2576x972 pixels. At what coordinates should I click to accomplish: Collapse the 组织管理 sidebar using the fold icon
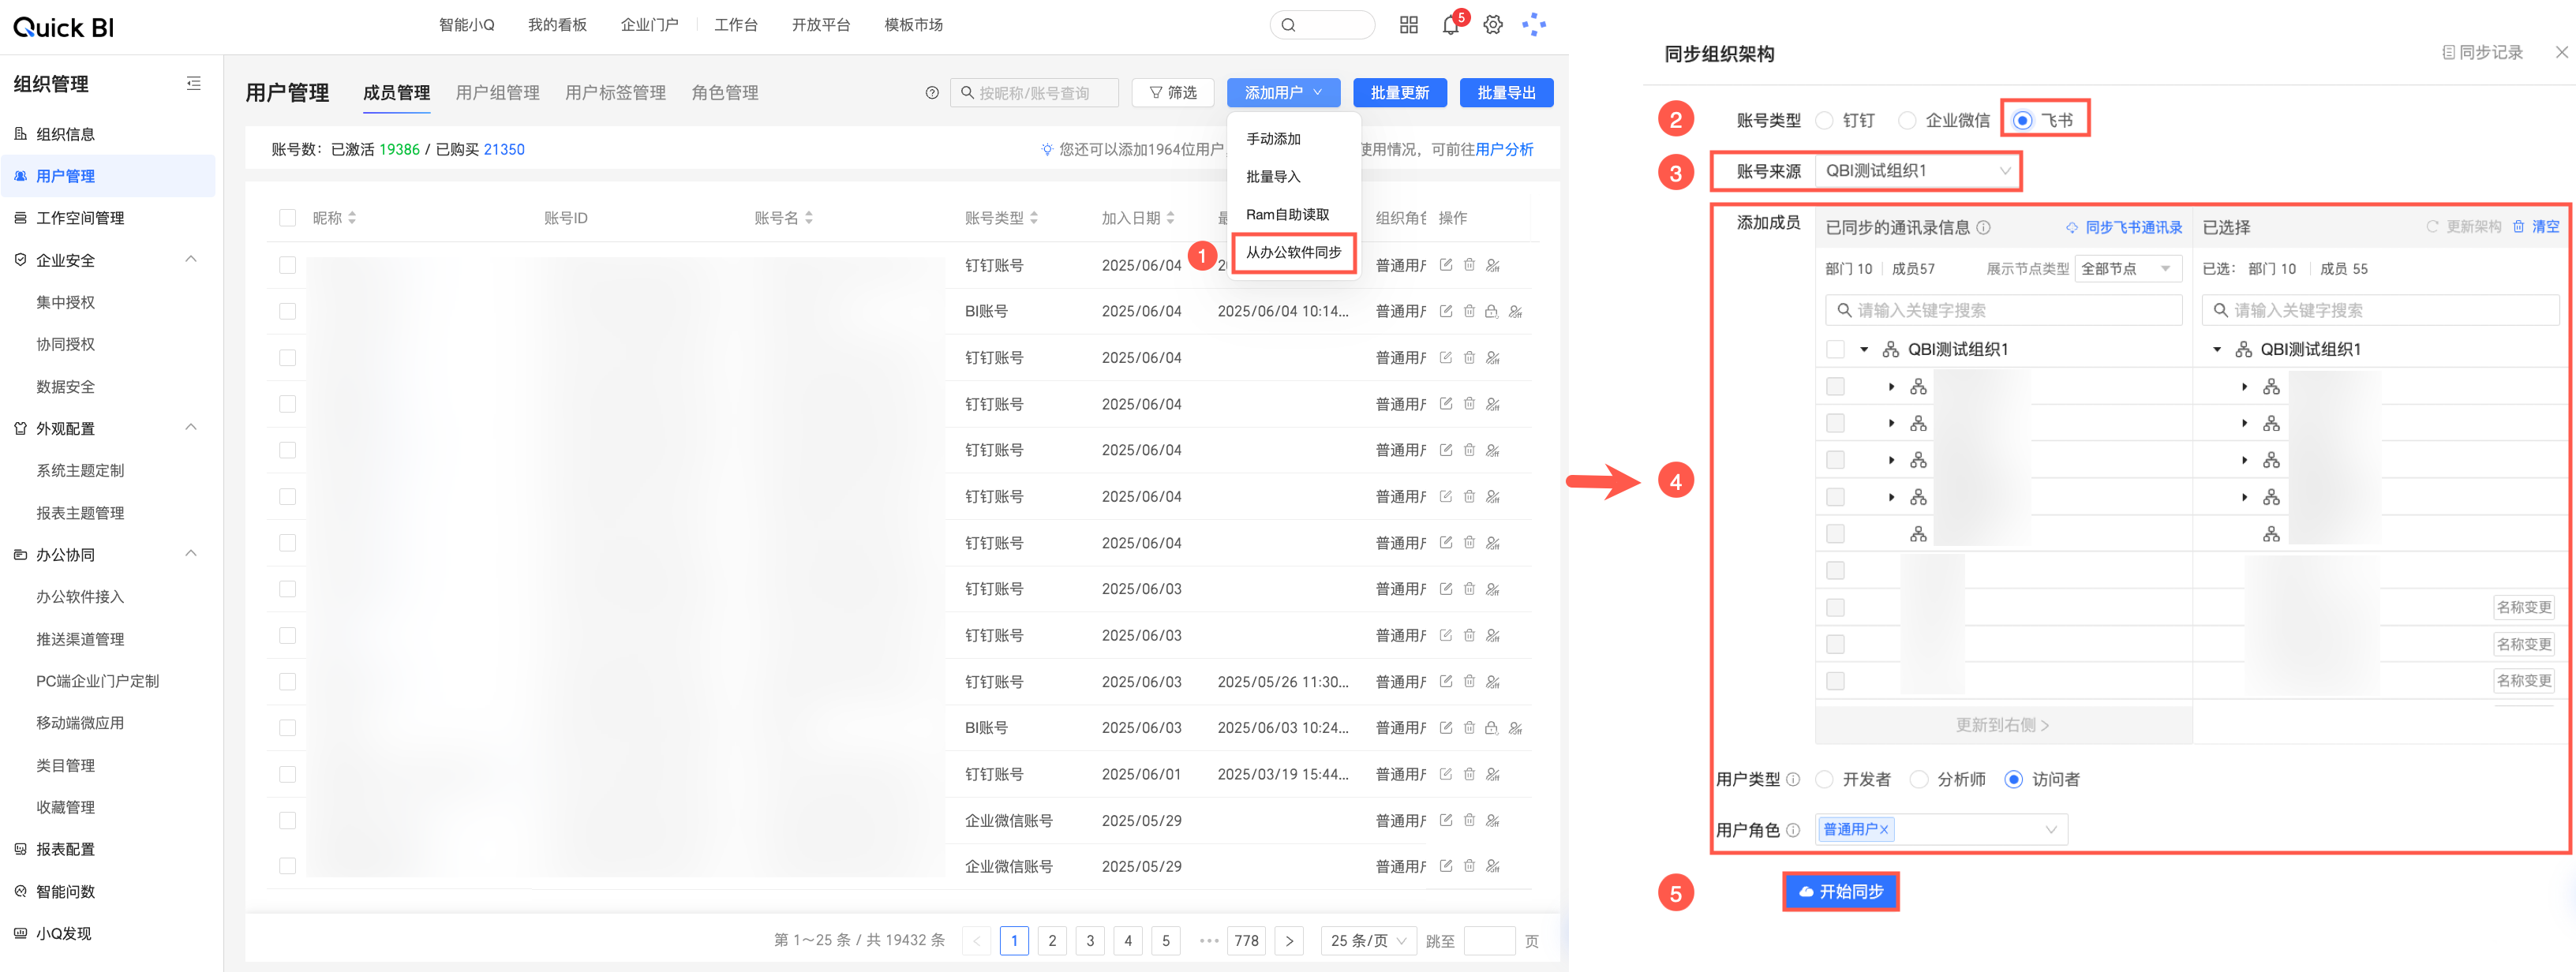pos(194,84)
